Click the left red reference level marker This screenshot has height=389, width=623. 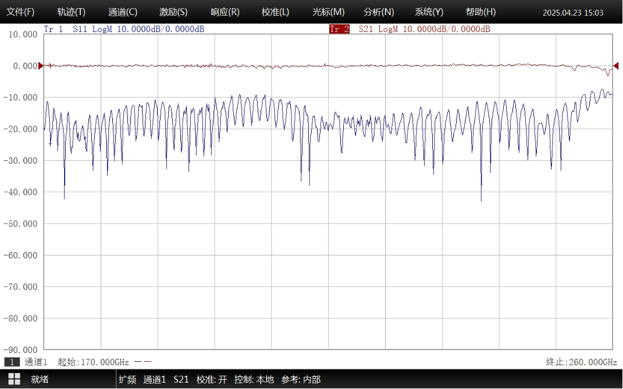(x=41, y=66)
